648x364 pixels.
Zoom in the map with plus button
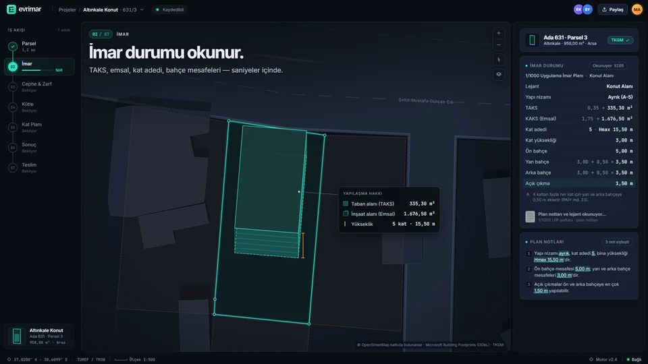click(498, 34)
